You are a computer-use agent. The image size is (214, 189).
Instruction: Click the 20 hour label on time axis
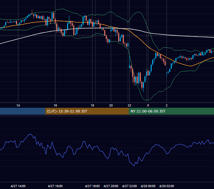pyautogui.click(x=111, y=106)
